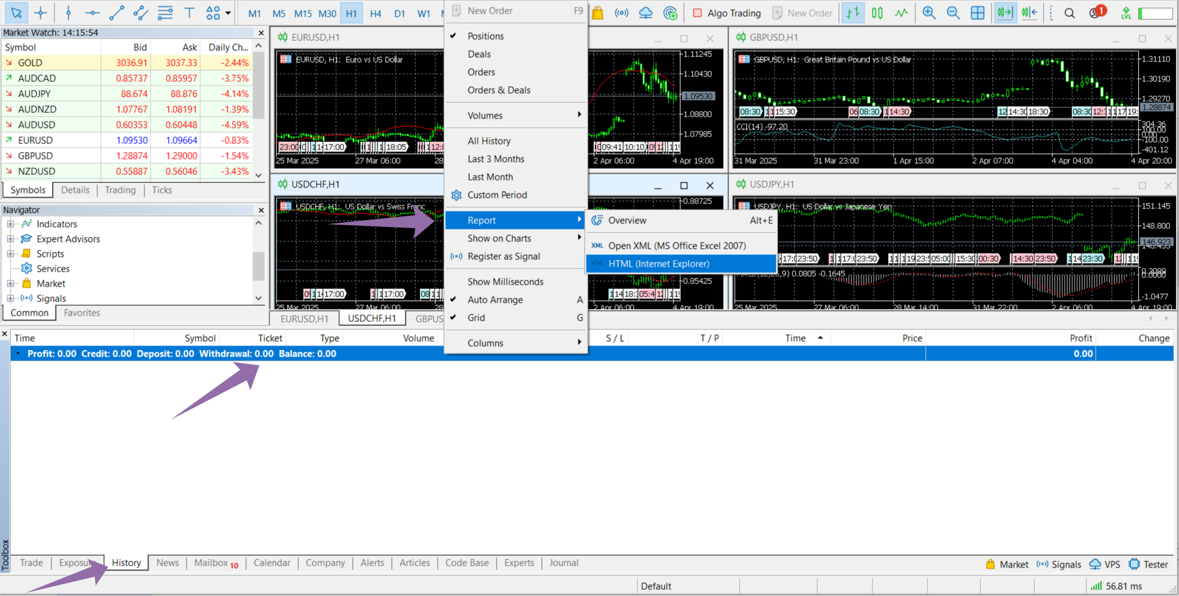Zoom in on the chart
This screenshot has width=1179, height=596.
pyautogui.click(x=929, y=13)
